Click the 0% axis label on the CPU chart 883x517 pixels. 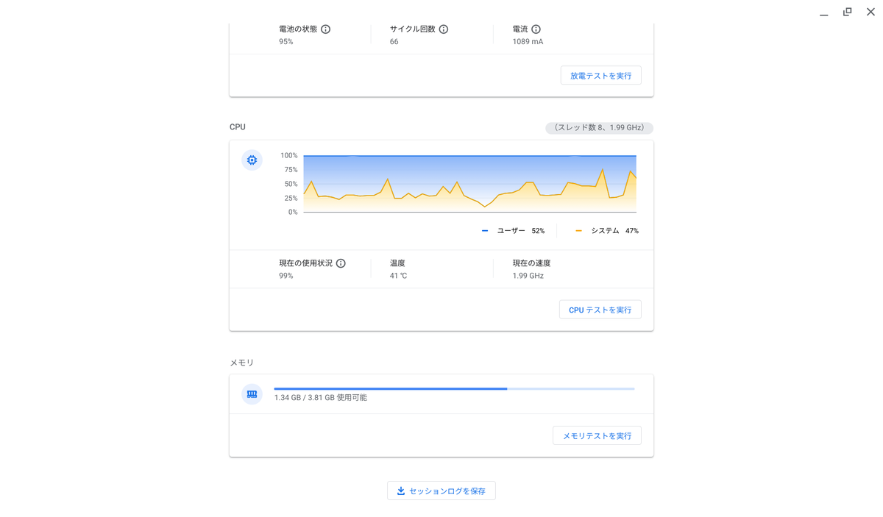(x=293, y=213)
